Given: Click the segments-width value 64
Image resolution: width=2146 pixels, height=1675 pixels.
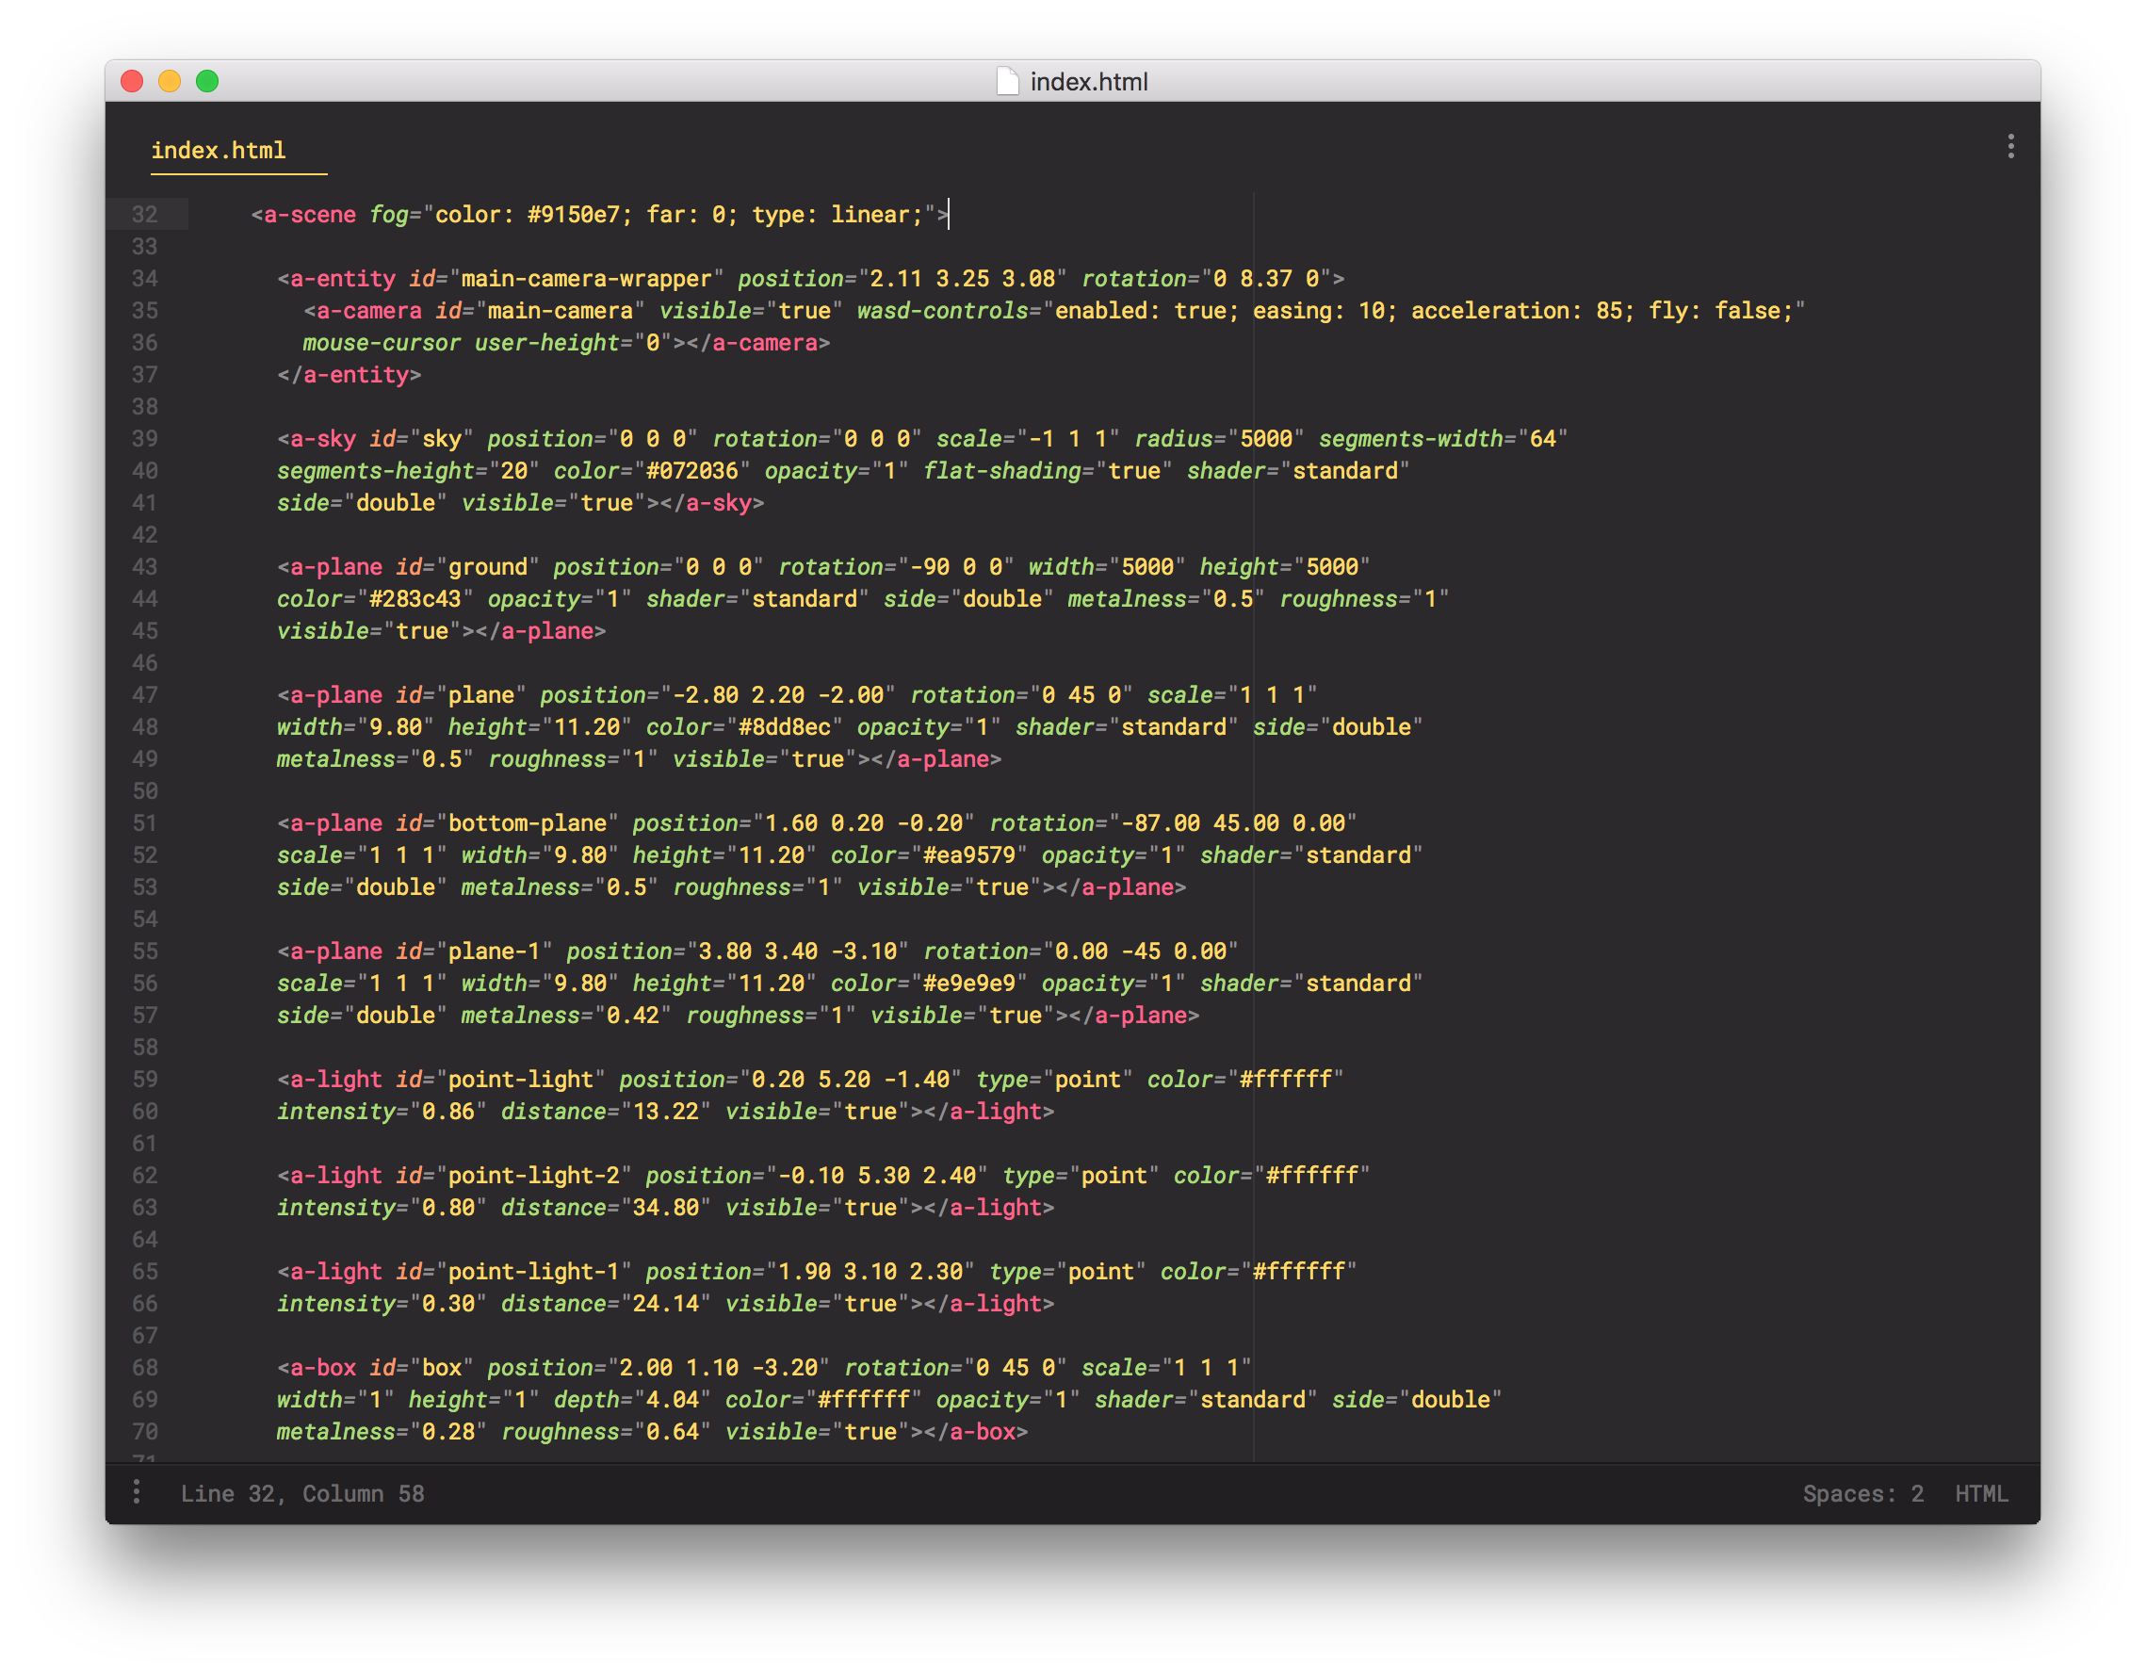Looking at the screenshot, I should pos(1543,438).
